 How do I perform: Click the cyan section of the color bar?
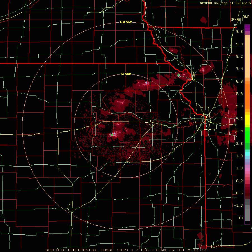click(247, 154)
